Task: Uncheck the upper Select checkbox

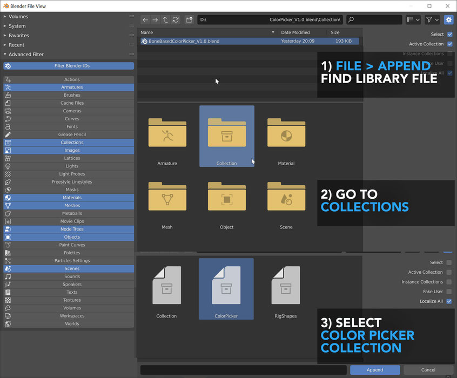Action: [x=450, y=35]
